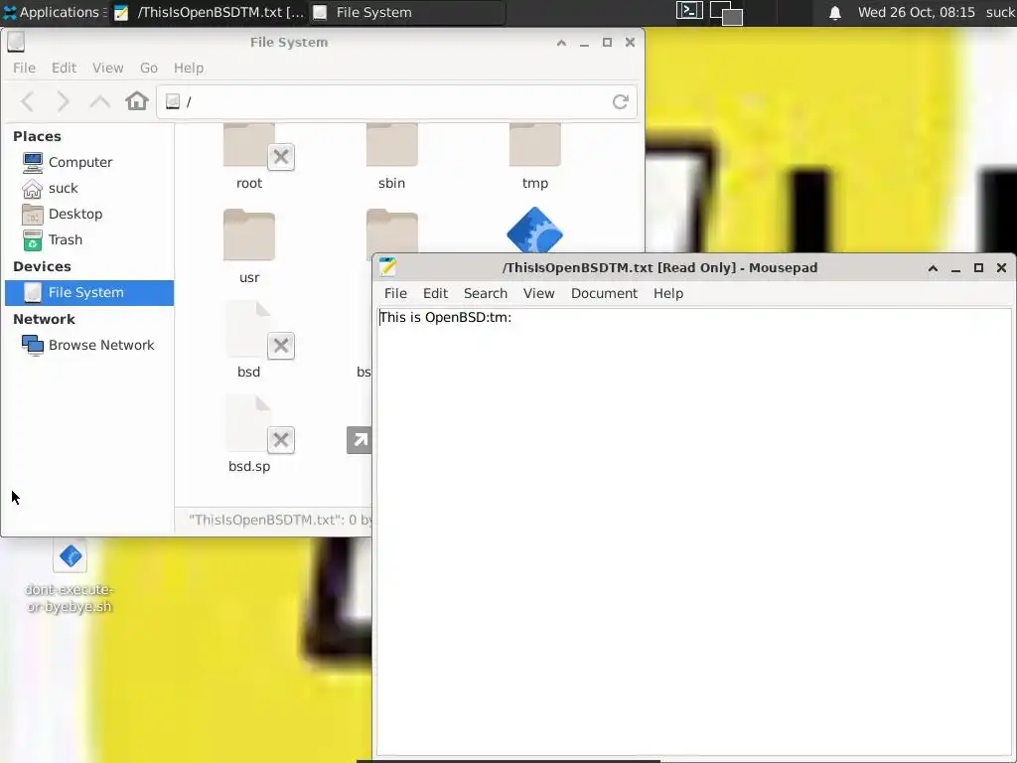Image resolution: width=1017 pixels, height=763 pixels.
Task: Select the bsd file icon
Action: 249,329
